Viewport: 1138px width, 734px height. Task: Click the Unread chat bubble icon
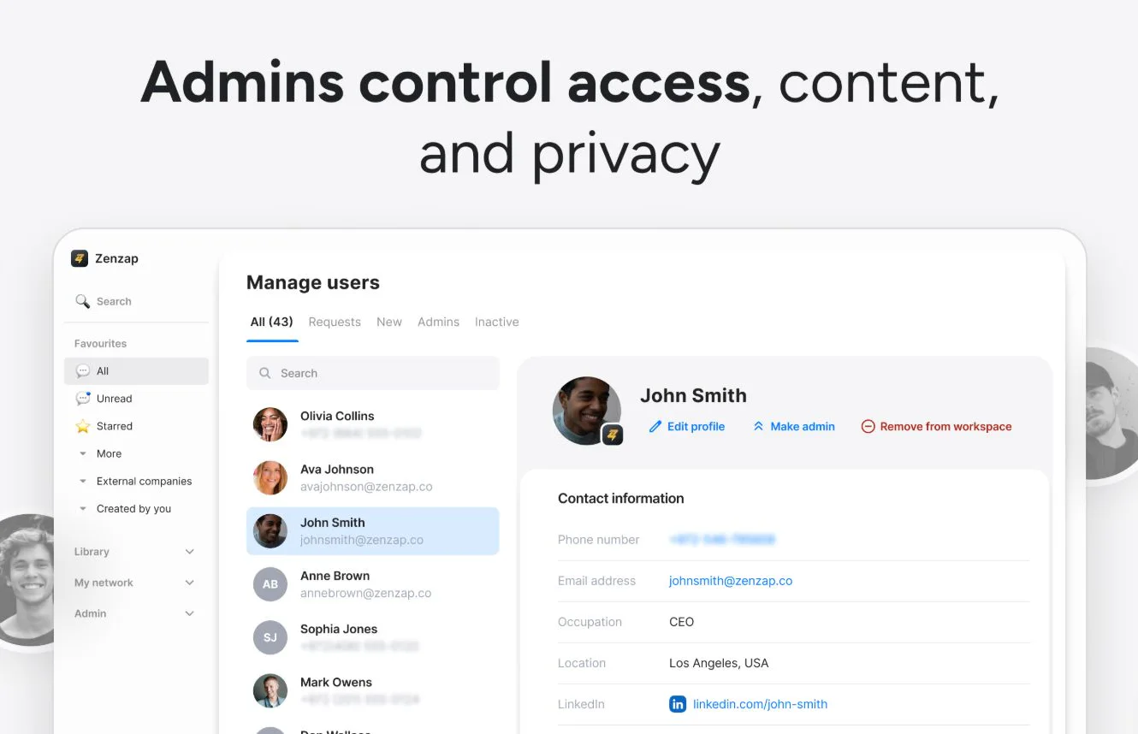click(x=83, y=399)
